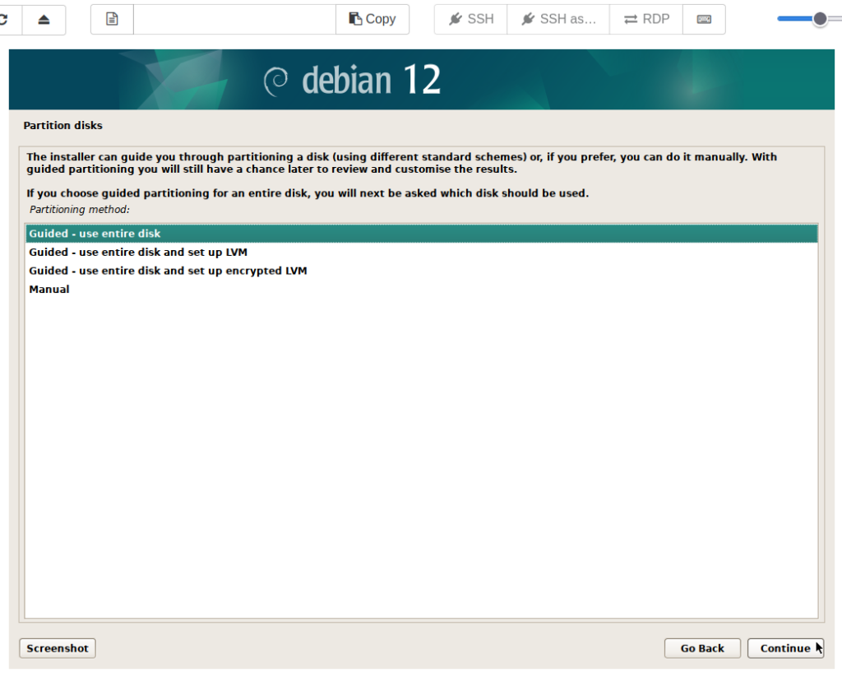The width and height of the screenshot is (842, 677).
Task: Click the Go Back button
Action: [x=702, y=648]
